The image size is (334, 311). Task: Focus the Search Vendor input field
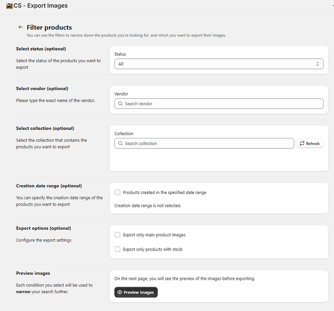coord(221,104)
